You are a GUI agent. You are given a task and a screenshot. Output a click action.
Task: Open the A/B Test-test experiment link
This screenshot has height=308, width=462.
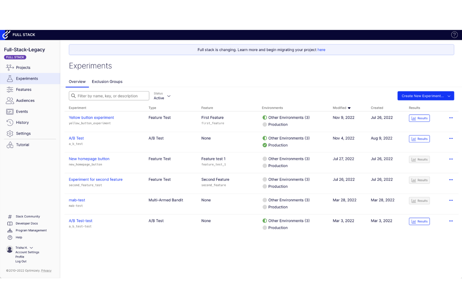tap(81, 221)
